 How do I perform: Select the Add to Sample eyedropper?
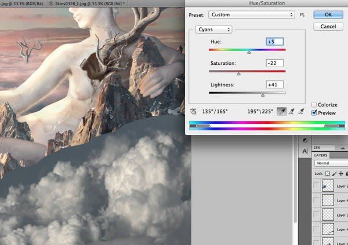(x=291, y=111)
